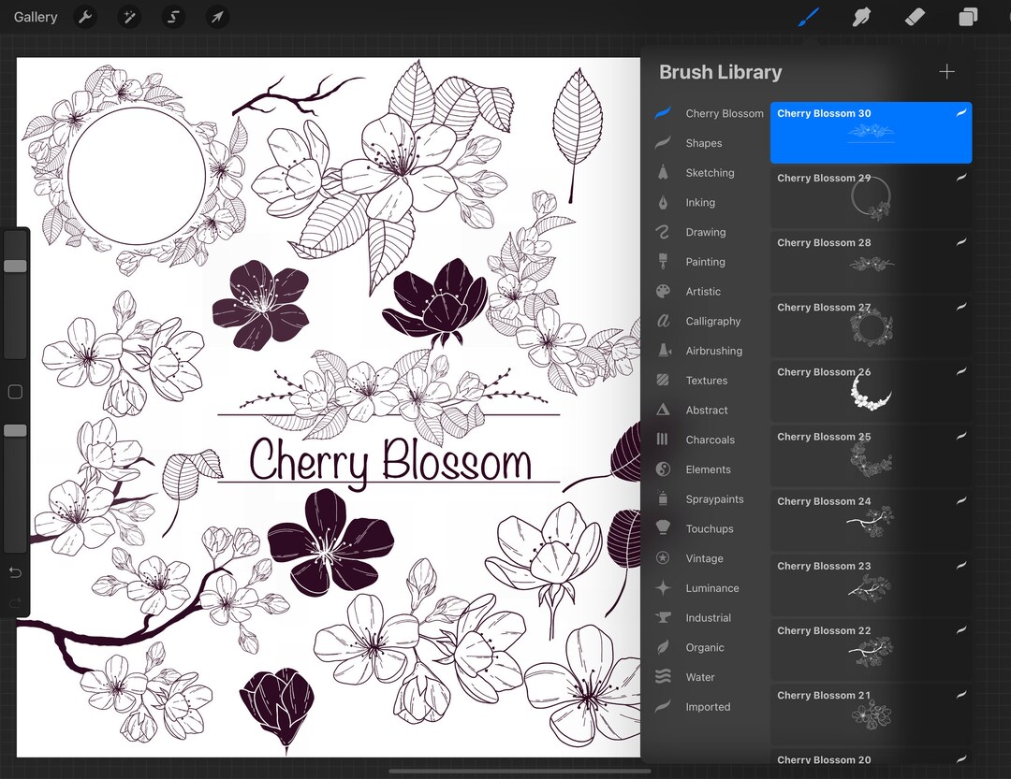Return to the Gallery
Viewport: 1011px width, 779px height.
click(x=36, y=17)
